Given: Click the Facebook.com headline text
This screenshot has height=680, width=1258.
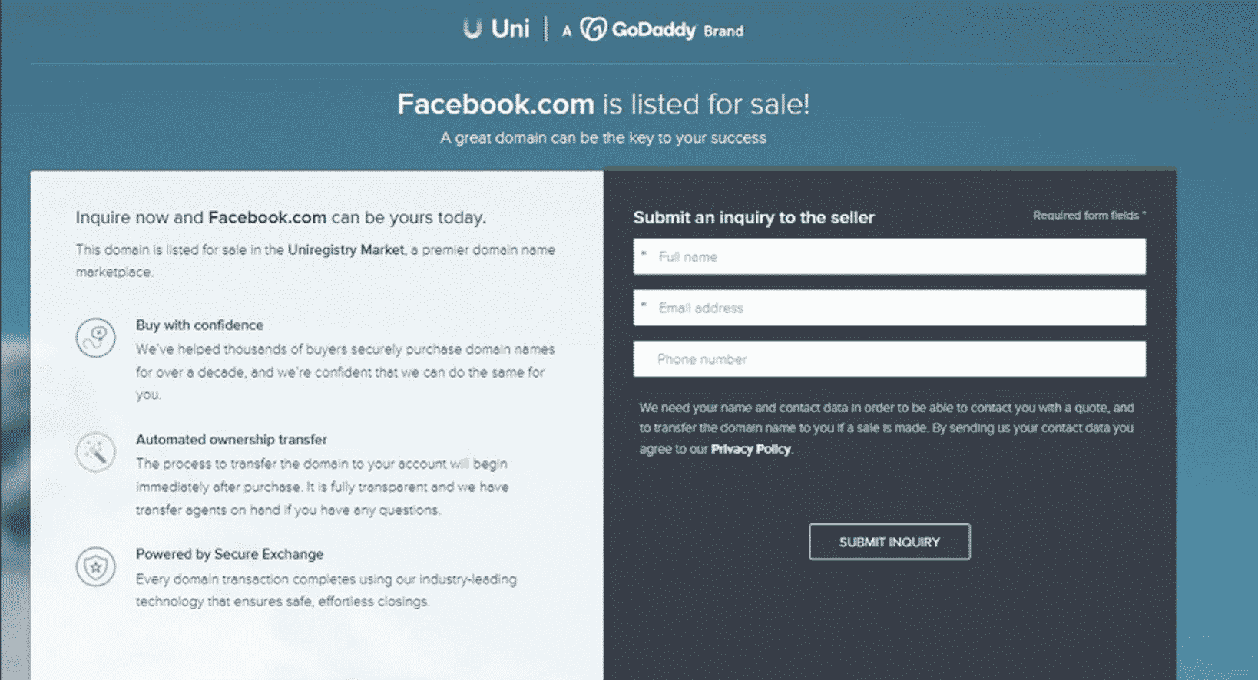Looking at the screenshot, I should point(494,103).
